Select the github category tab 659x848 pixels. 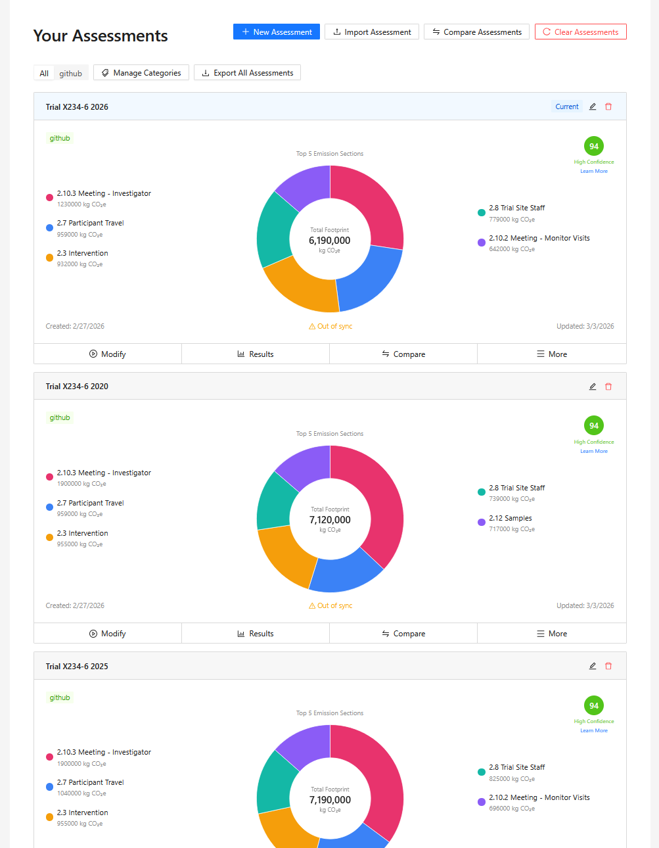(x=71, y=73)
